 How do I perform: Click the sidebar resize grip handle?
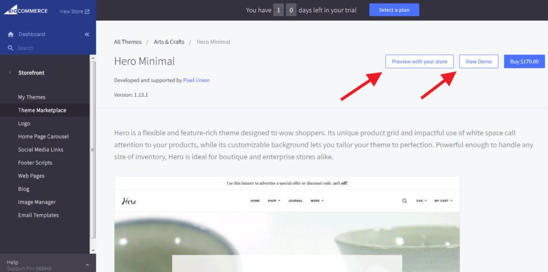tap(93, 150)
